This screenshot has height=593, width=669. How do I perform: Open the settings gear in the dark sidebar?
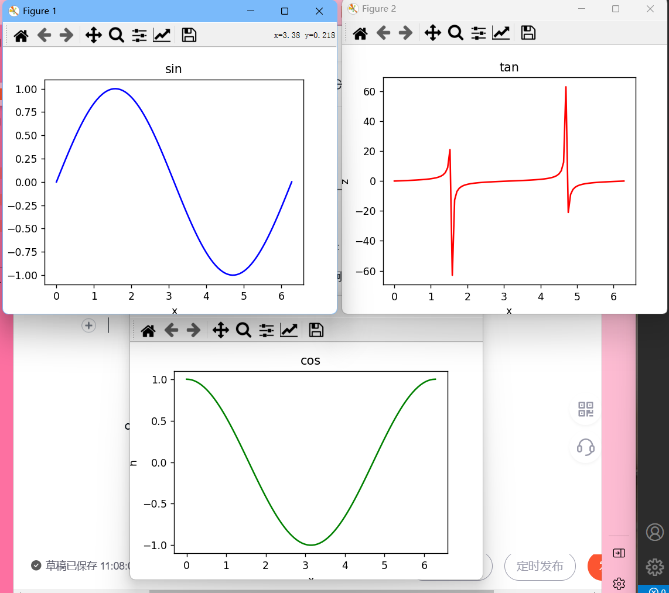tap(654, 567)
